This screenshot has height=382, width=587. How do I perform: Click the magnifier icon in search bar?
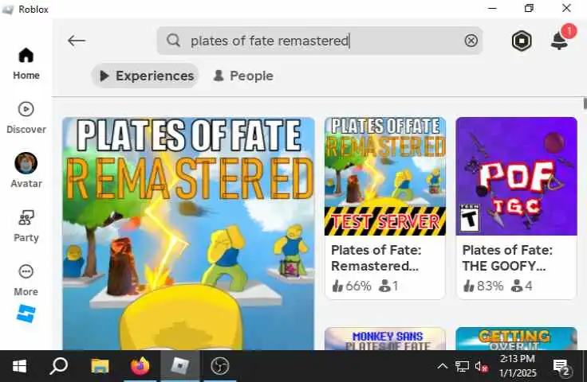[x=173, y=40]
